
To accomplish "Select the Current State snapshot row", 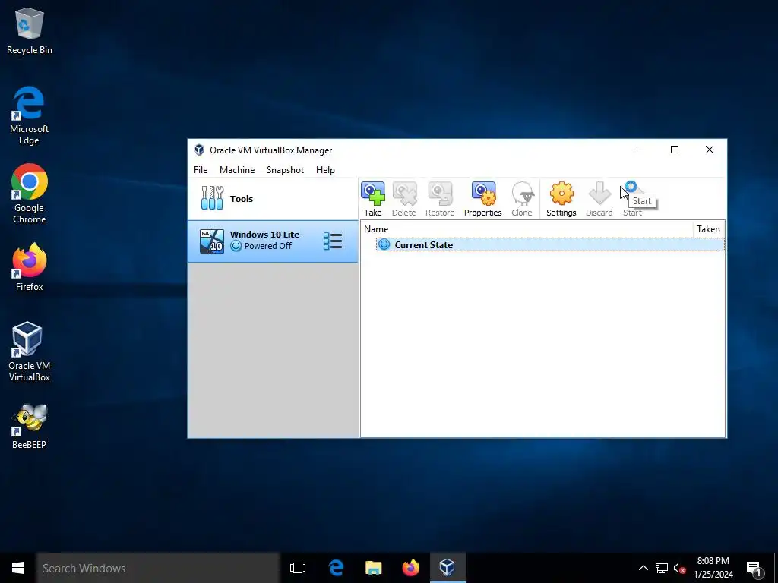I will [550, 244].
